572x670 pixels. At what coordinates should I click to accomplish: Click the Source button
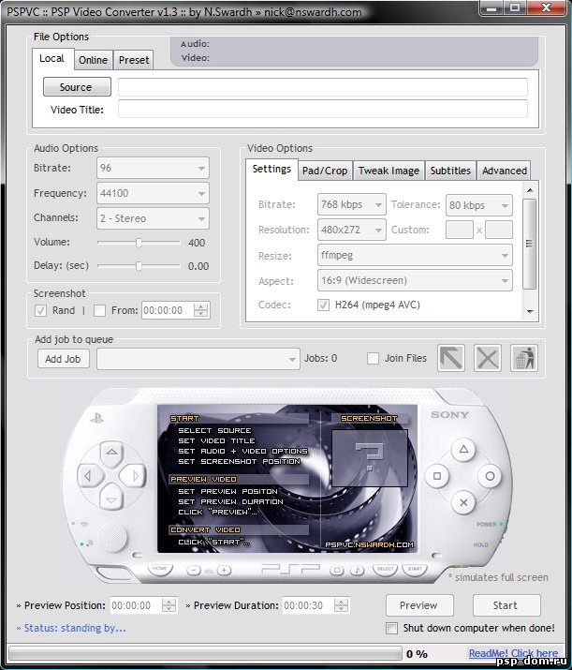(76, 87)
